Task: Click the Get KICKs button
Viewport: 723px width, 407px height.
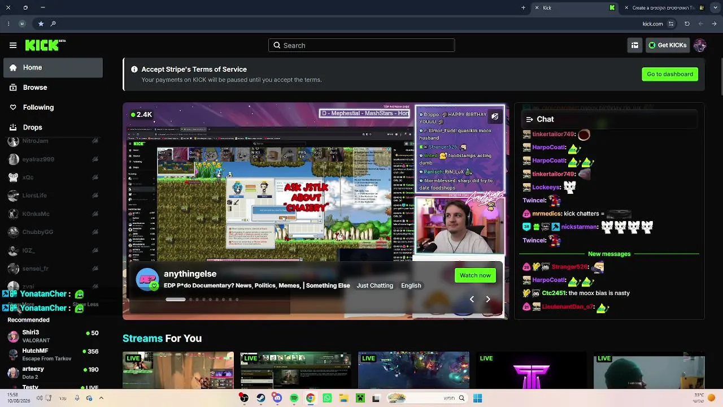Action: pos(667,45)
